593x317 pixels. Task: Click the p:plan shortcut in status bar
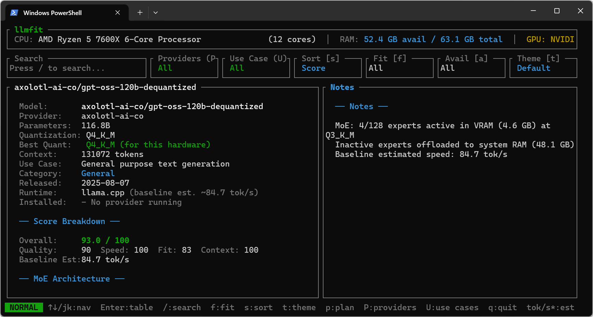click(x=340, y=307)
